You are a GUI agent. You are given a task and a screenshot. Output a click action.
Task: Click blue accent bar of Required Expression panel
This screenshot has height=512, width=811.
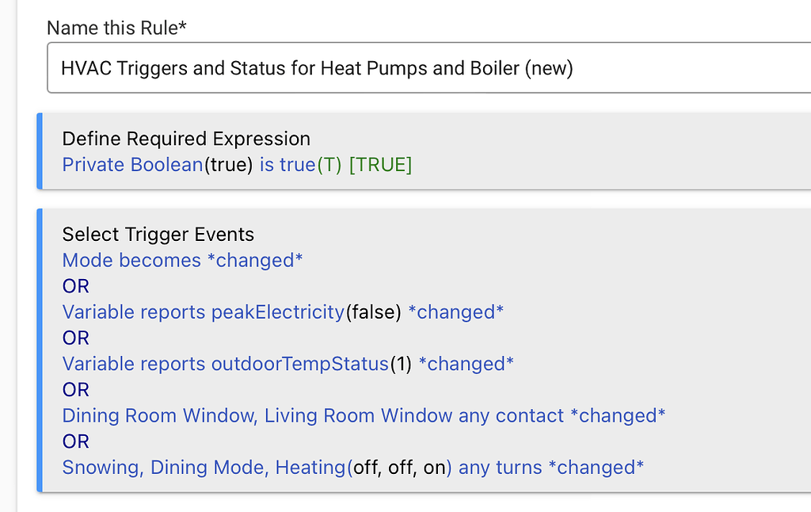point(39,151)
